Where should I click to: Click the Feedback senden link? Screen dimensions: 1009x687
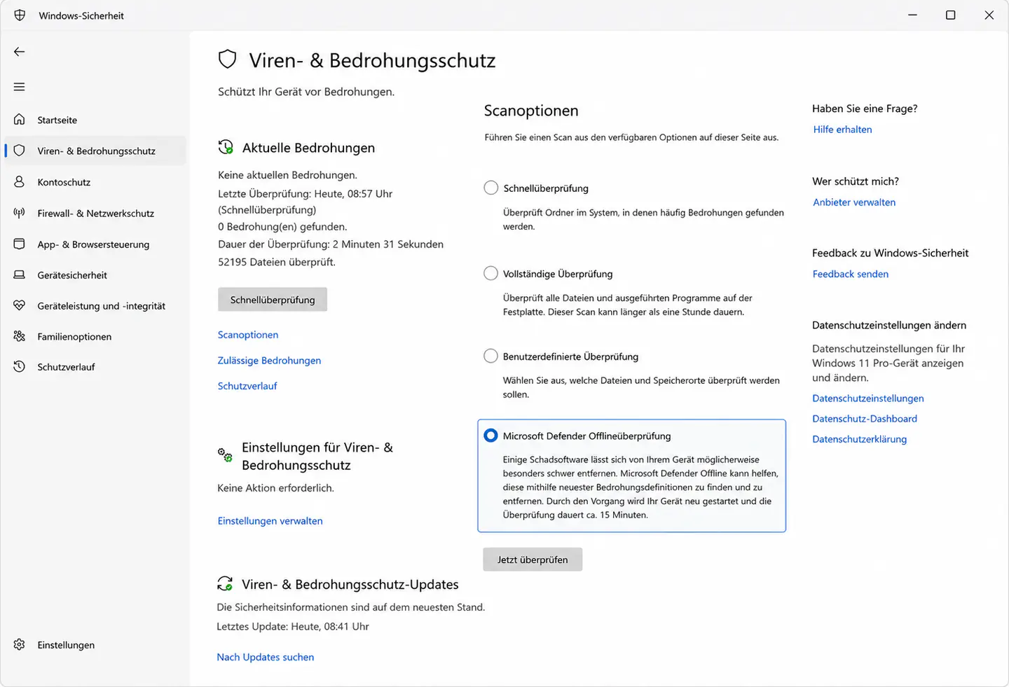tap(851, 275)
